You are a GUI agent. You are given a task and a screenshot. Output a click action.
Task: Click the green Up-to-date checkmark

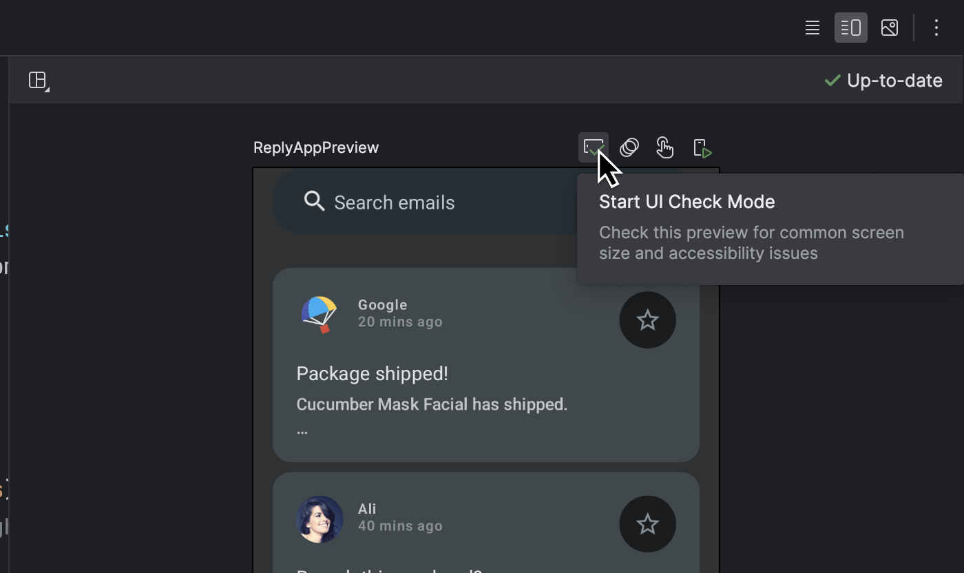click(x=831, y=80)
